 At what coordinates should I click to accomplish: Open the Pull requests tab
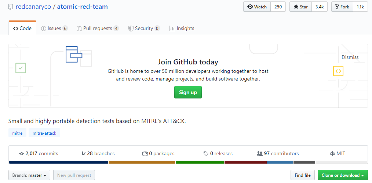[x=98, y=29]
